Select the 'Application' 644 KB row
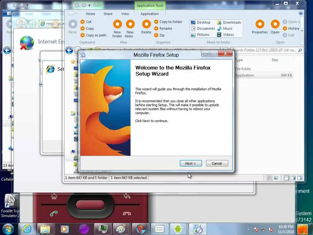Screen dimensions: 313x235 263,75
